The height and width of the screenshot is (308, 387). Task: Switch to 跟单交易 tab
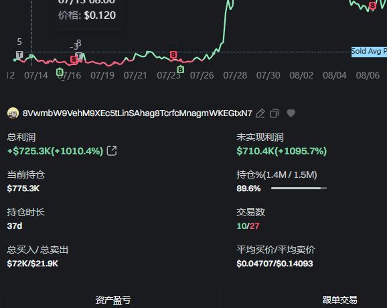coord(339,300)
